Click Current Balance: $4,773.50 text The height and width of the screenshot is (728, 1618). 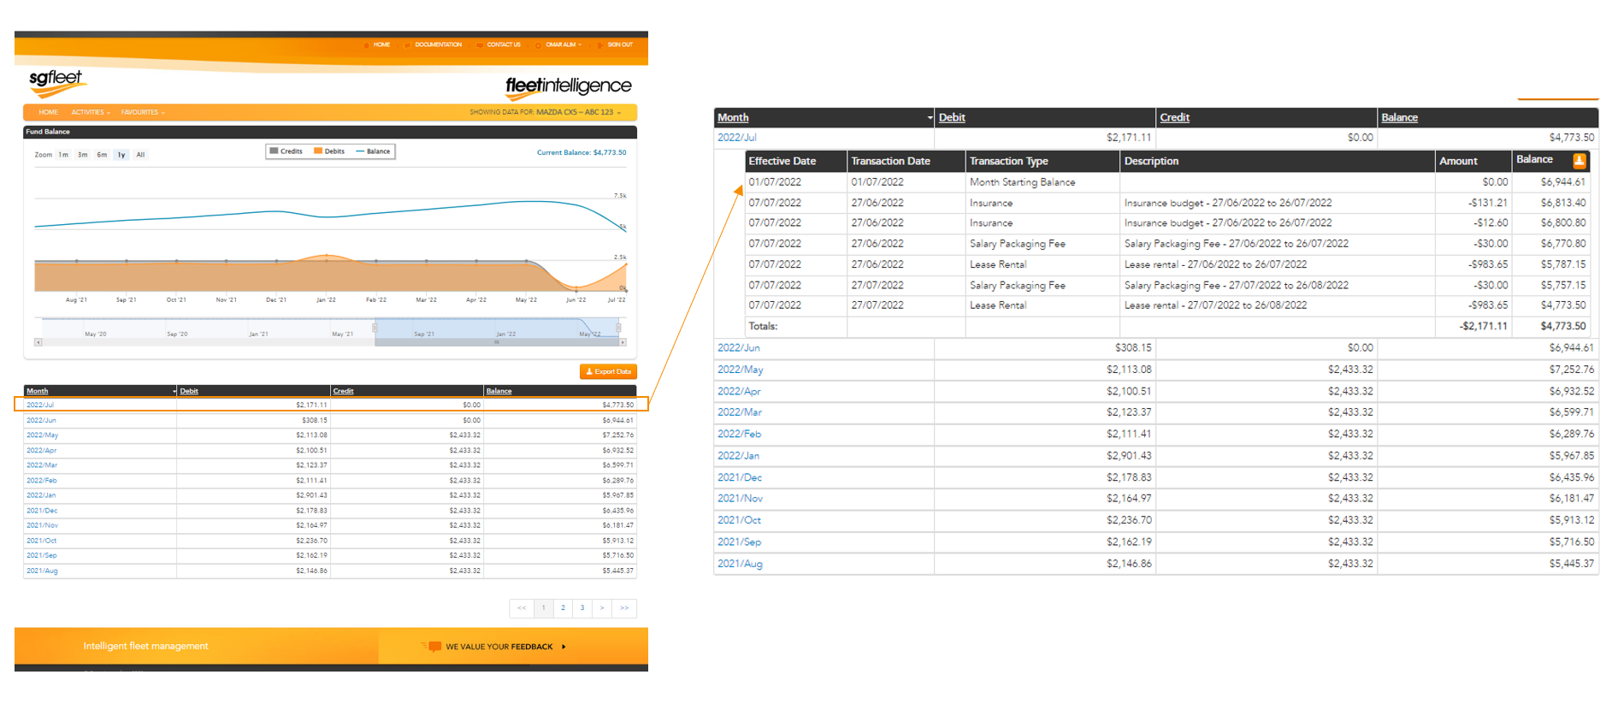click(582, 153)
